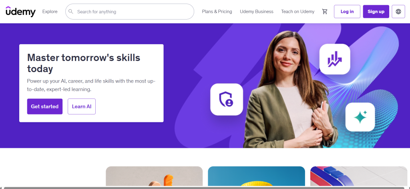Screen dimensions: 410x189
Task: Click the globe language selector icon
Action: (x=398, y=12)
